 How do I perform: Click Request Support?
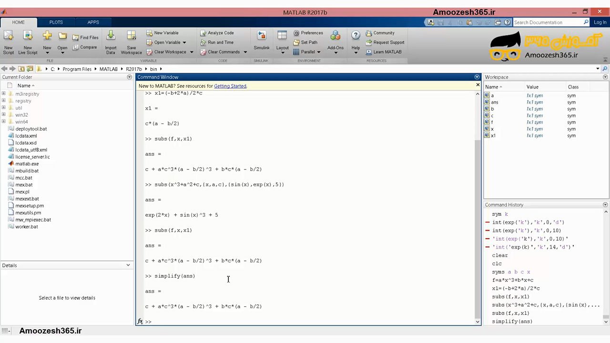[x=385, y=42]
